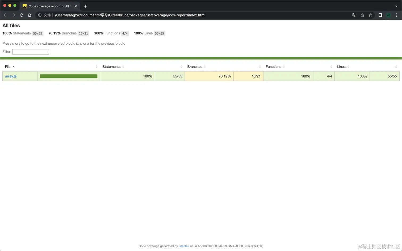Image resolution: width=402 pixels, height=251 pixels.
Task: Open the Chrome three-dot menu
Action: pyautogui.click(x=396, y=15)
